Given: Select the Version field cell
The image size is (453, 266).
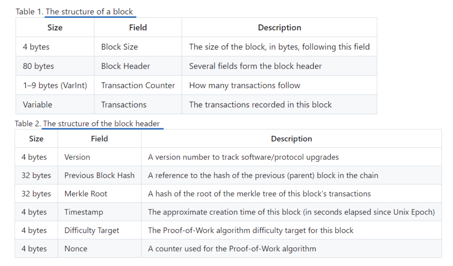Looking at the screenshot, I should point(99,157).
